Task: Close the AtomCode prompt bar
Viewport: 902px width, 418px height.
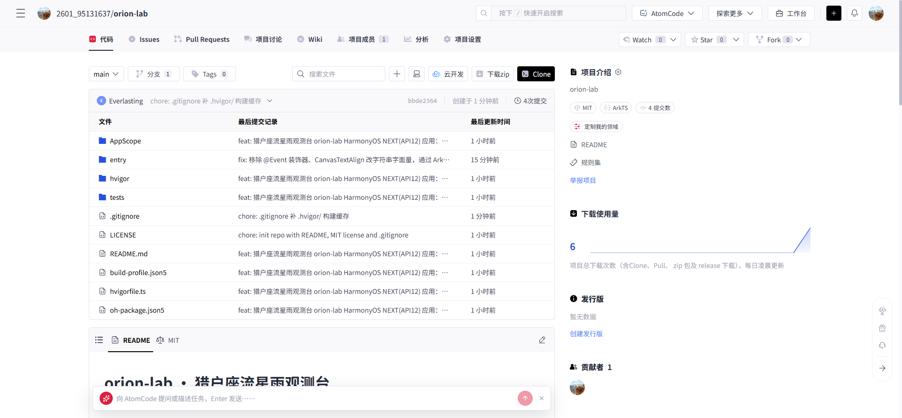Action: (542, 398)
